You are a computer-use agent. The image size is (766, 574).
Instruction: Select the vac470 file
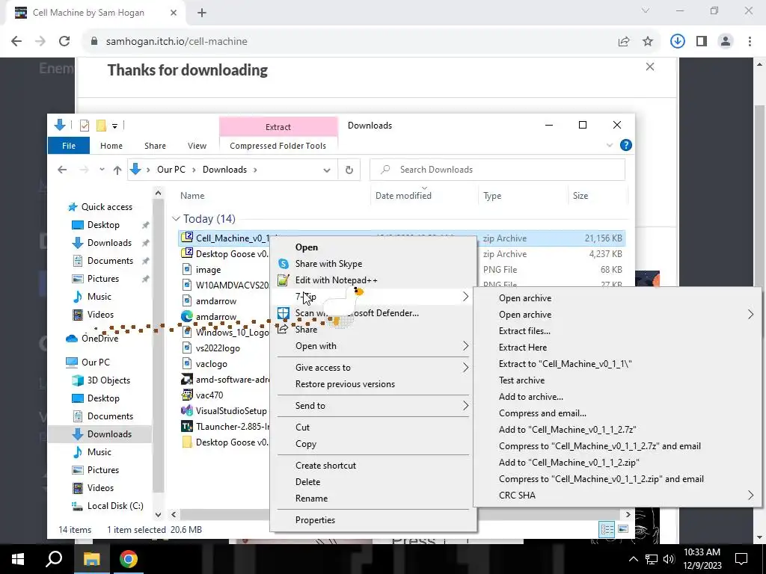coord(209,395)
